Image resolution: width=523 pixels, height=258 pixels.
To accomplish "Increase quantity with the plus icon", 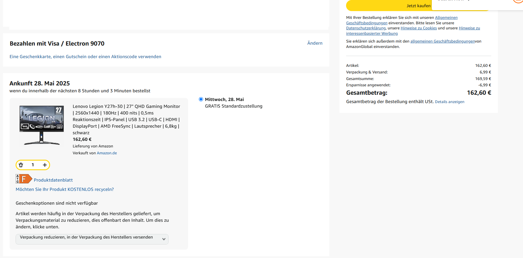I will tap(45, 165).
